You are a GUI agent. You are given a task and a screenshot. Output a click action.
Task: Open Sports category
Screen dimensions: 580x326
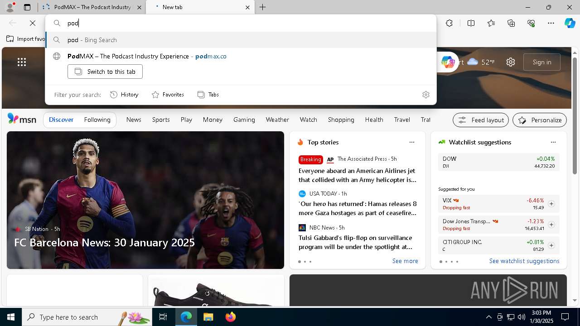[x=161, y=120]
